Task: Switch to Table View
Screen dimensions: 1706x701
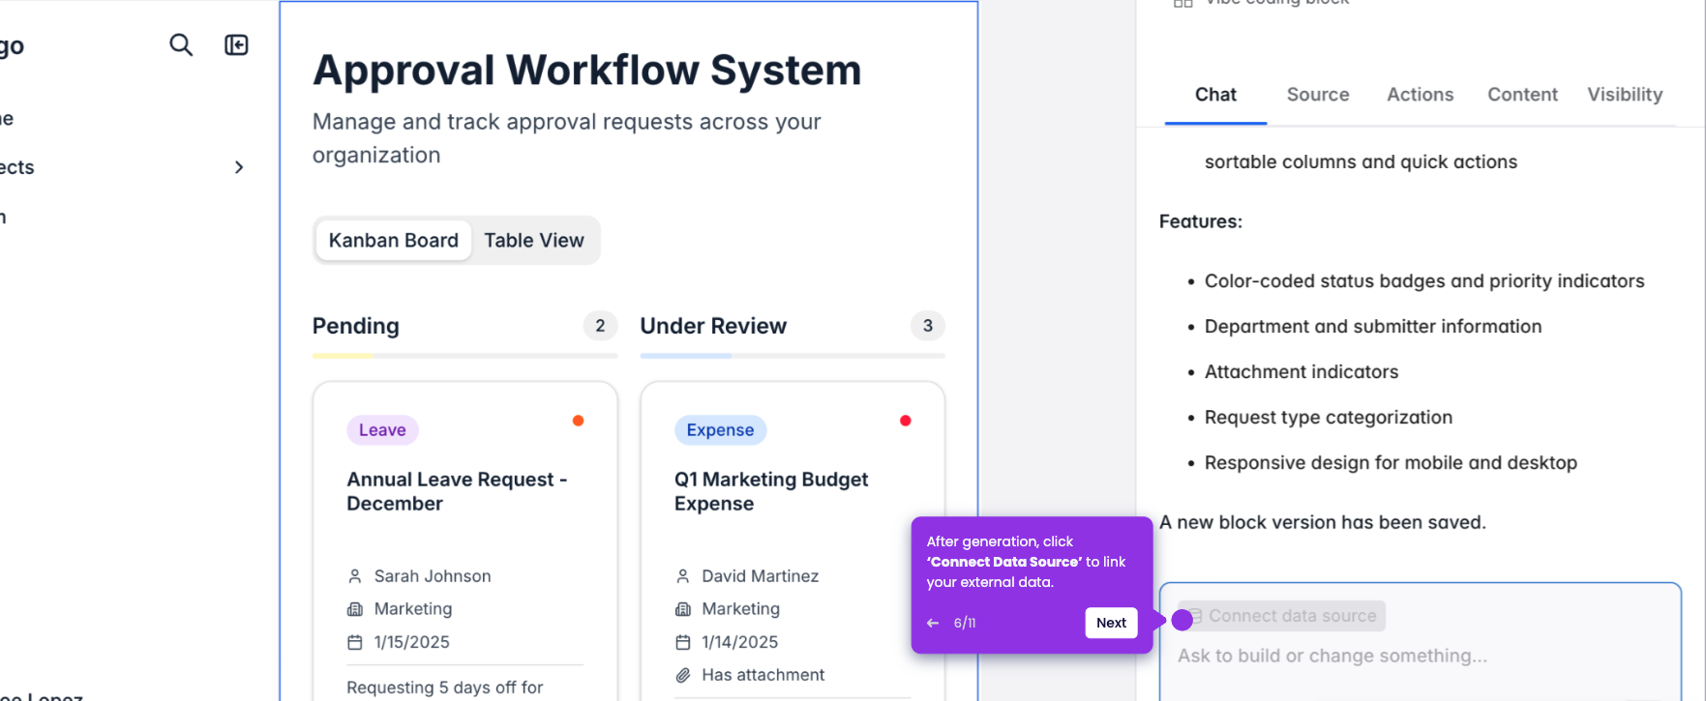Action: [534, 241]
